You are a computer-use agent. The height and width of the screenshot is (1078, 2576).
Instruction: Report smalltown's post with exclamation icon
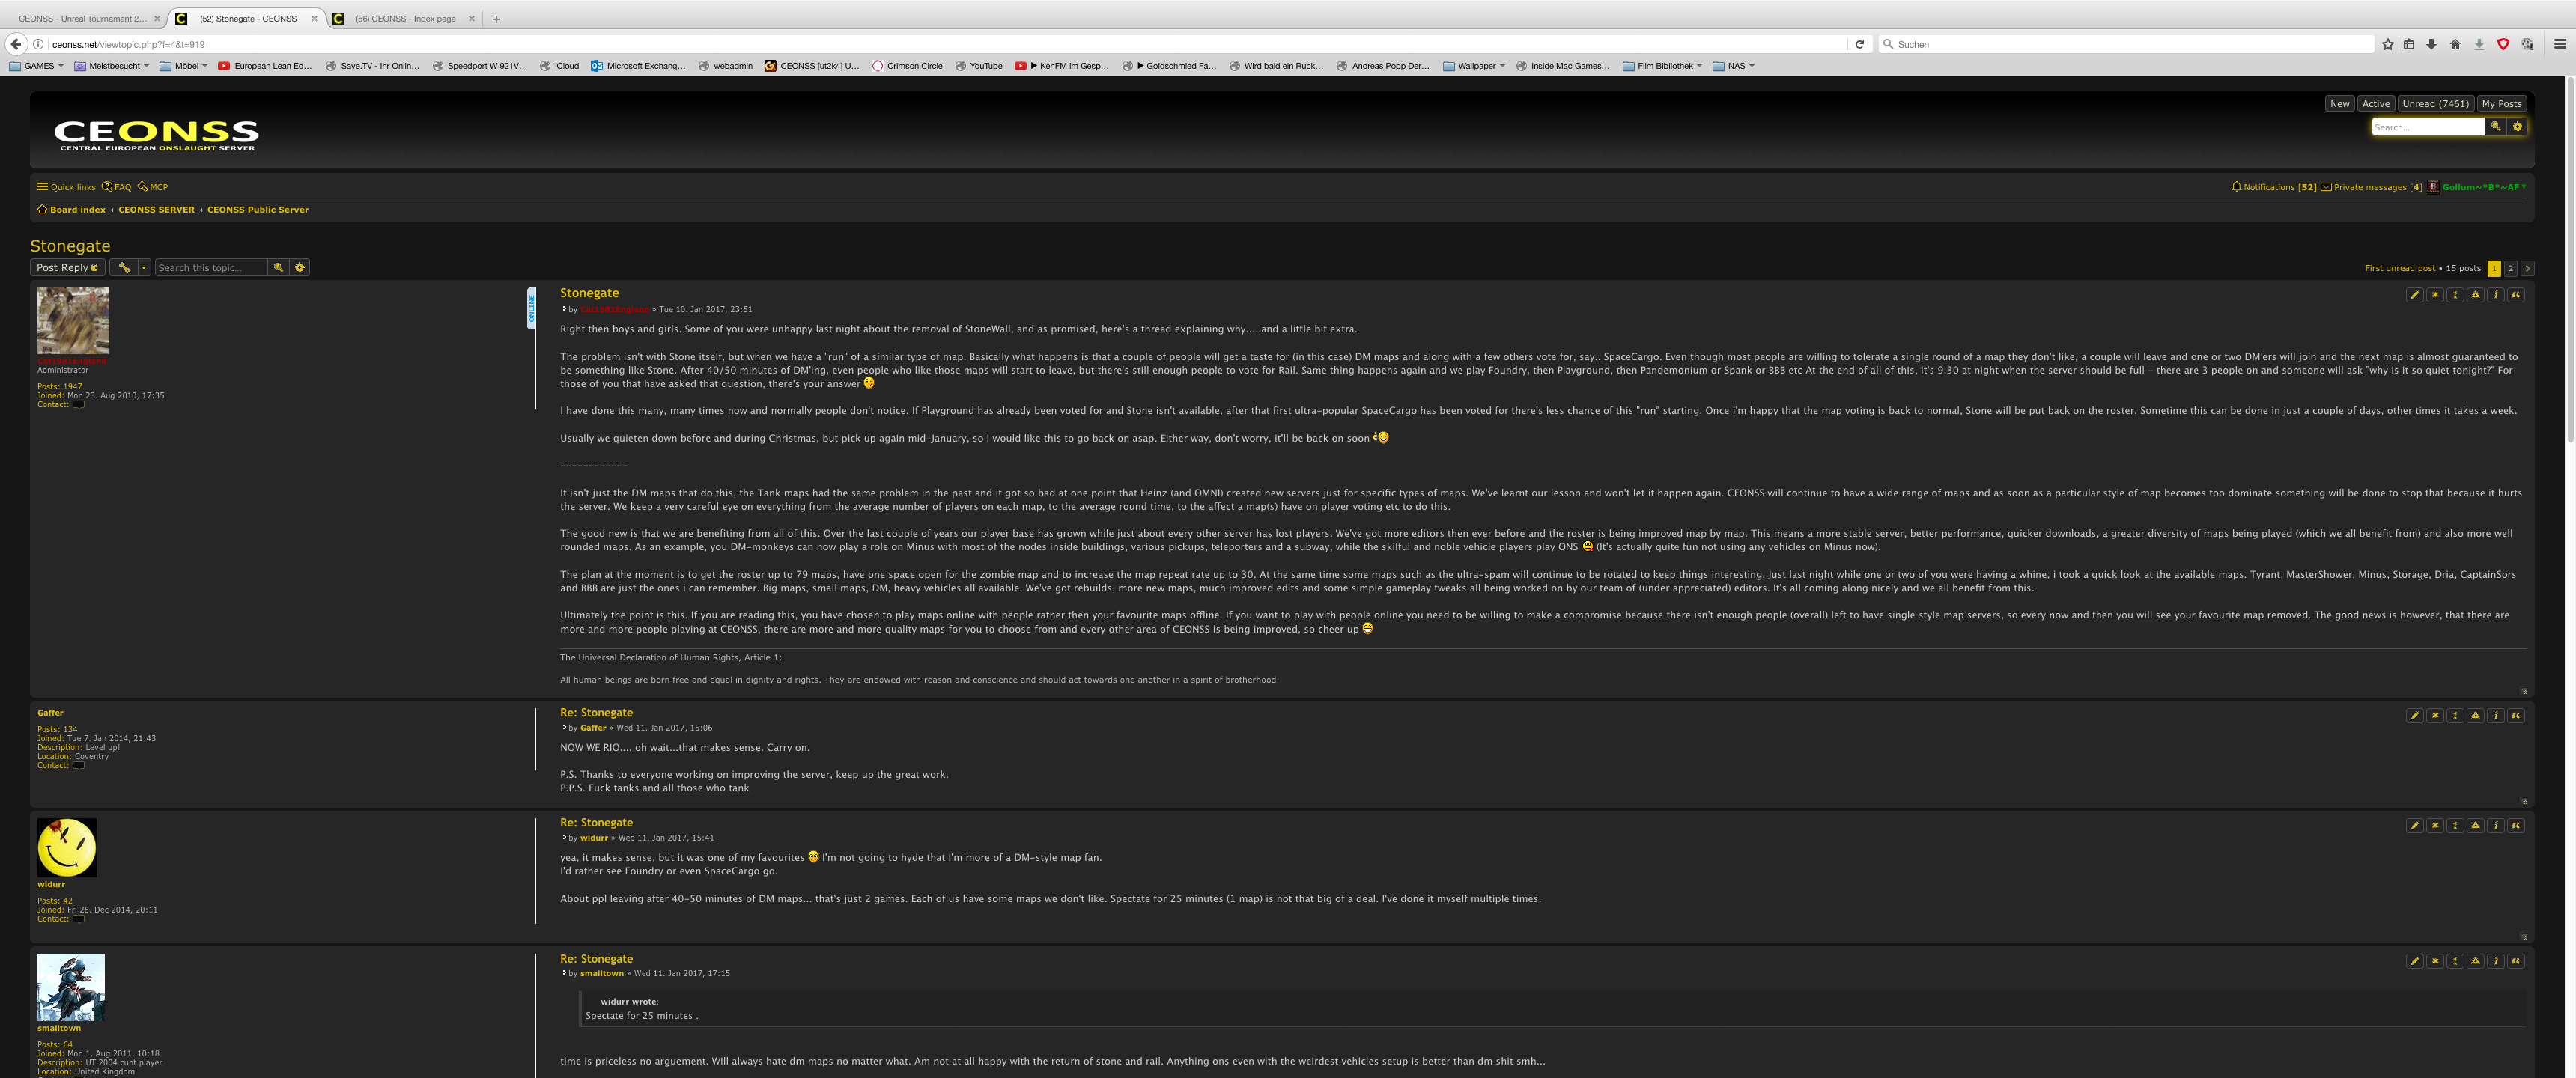(2455, 961)
